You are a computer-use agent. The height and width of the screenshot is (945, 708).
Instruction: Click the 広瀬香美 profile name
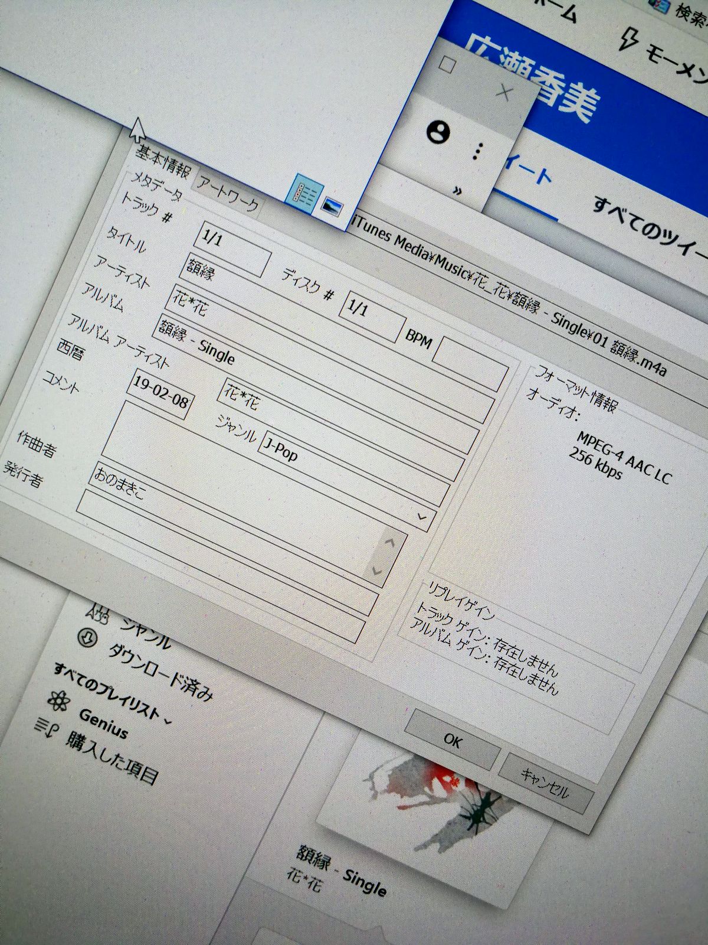[532, 79]
